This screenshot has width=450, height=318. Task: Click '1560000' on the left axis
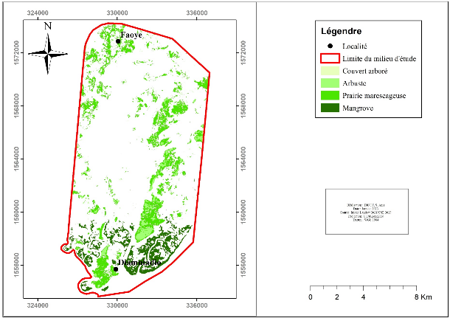point(16,212)
